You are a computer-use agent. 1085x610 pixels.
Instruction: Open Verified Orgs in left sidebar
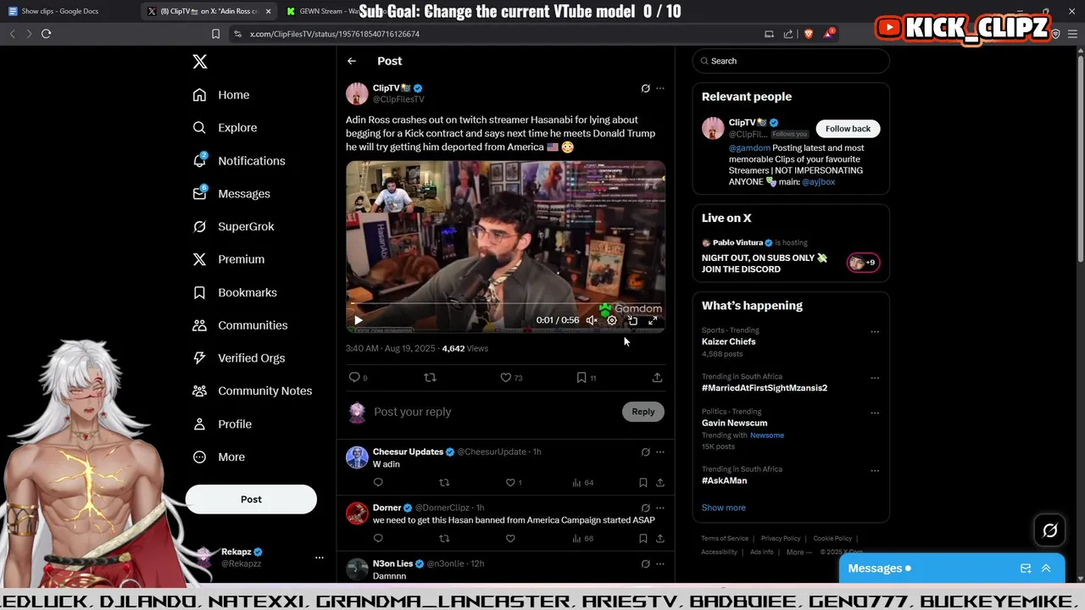[239, 358]
